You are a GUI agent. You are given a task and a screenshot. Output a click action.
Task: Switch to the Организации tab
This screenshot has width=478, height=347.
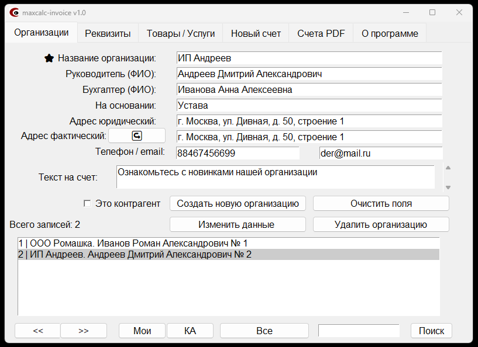[41, 33]
